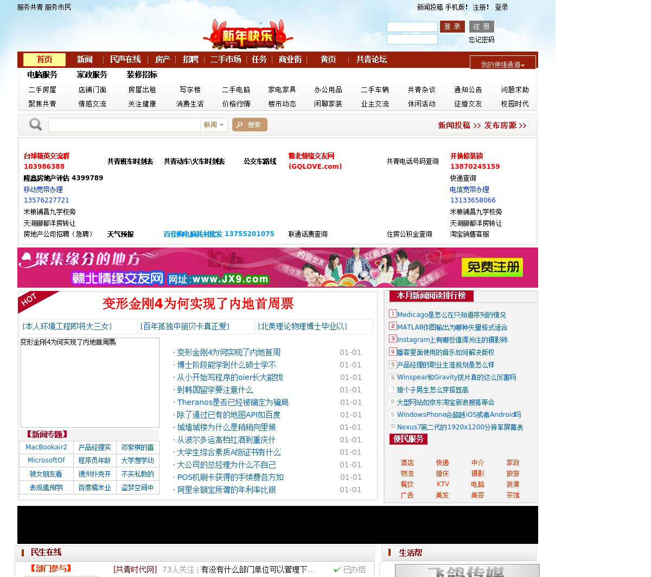Image resolution: width=651 pixels, height=577 pixels.
Task: Open the 新闻 navigation menu item
Action: point(85,59)
